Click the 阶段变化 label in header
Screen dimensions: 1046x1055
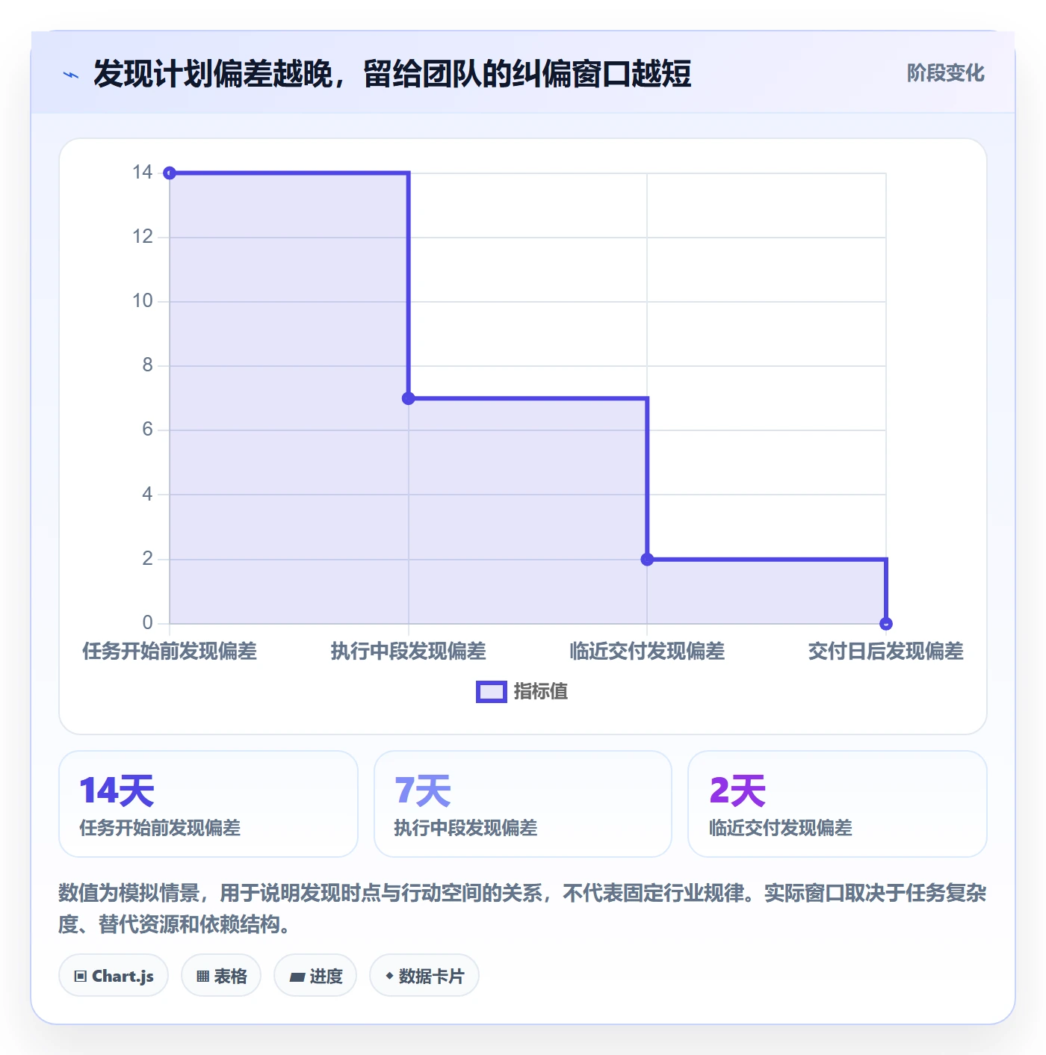coord(945,73)
